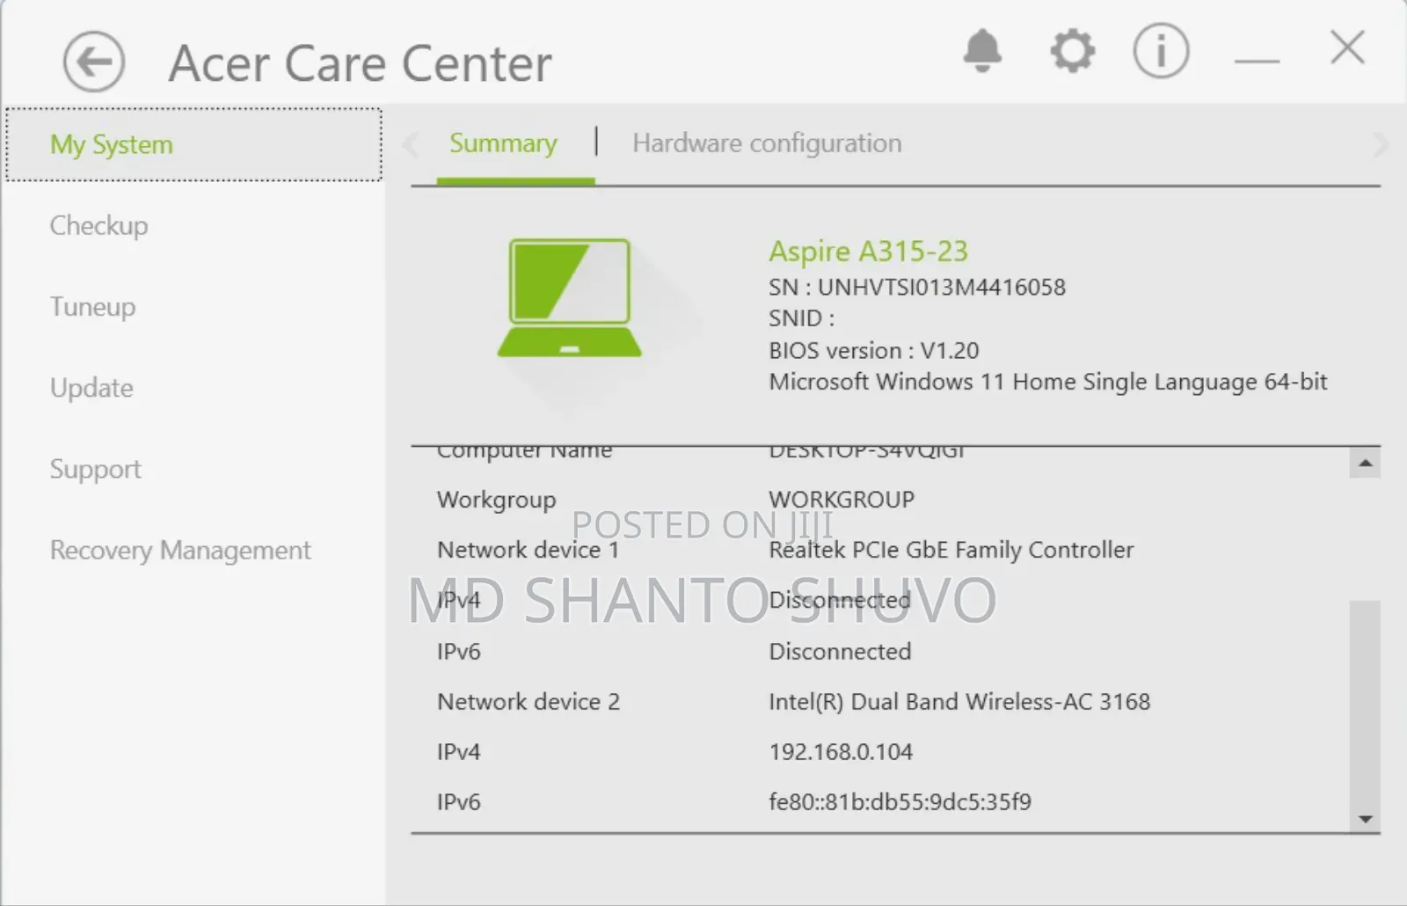The image size is (1407, 906).
Task: Go to the Update section
Action: [91, 388]
